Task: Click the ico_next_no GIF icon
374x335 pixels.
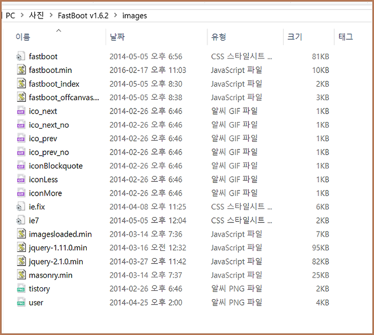Action: pyautogui.click(x=21, y=125)
